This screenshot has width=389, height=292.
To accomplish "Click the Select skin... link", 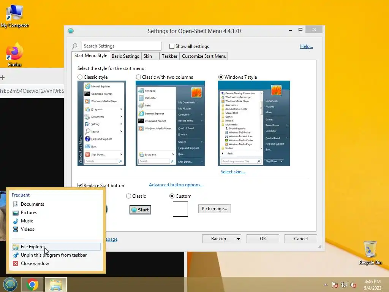I will pyautogui.click(x=233, y=172).
